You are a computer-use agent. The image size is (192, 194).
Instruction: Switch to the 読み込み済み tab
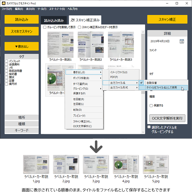pyautogui.click(x=54, y=21)
